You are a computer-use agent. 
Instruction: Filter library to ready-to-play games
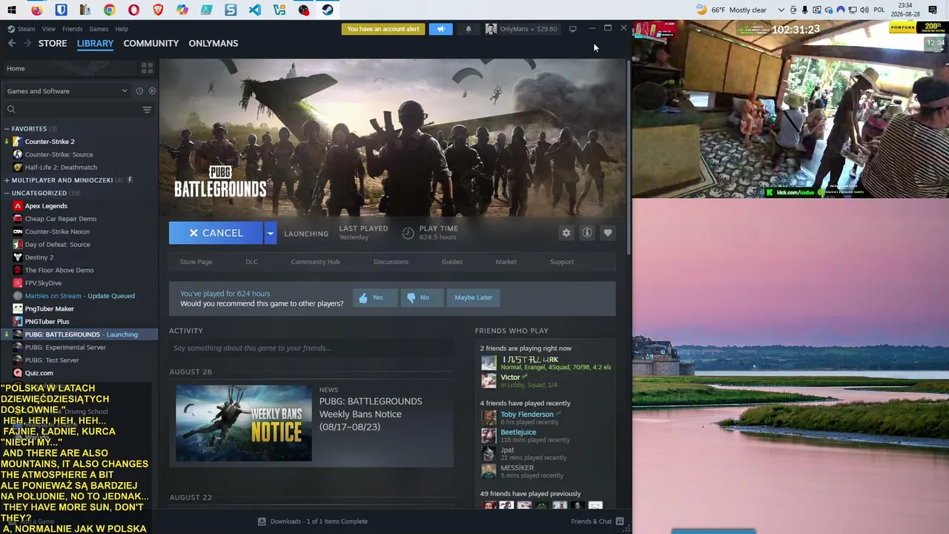[152, 91]
